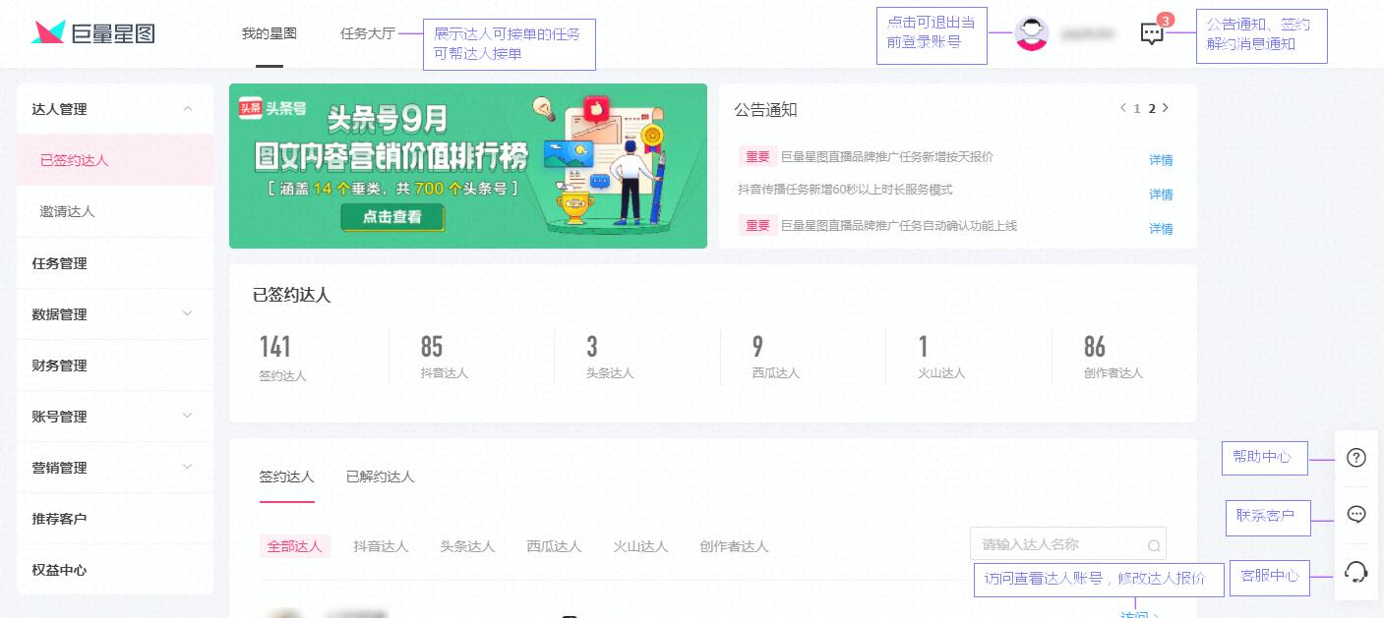Image resolution: width=1384 pixels, height=618 pixels.
Task: Open the message notifications icon
Action: coord(1152,34)
